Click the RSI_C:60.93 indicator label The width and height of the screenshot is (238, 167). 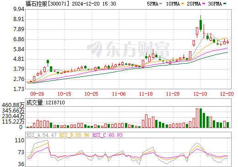(x=108, y=135)
